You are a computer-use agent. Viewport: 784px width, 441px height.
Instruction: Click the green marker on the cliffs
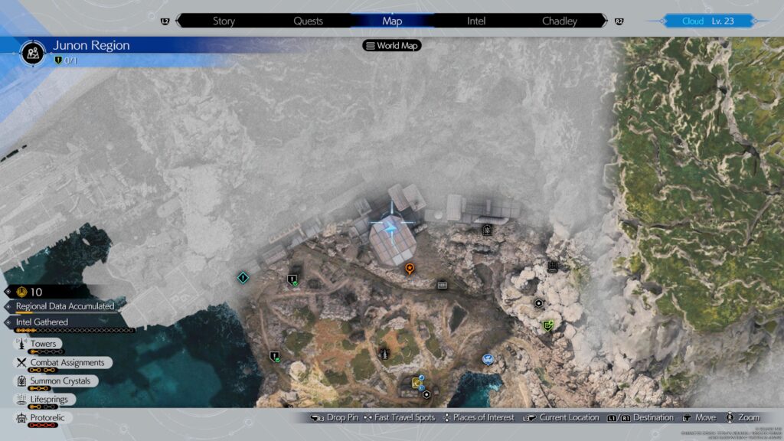(x=547, y=325)
